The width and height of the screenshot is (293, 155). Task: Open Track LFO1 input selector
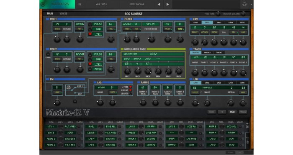click(196, 57)
